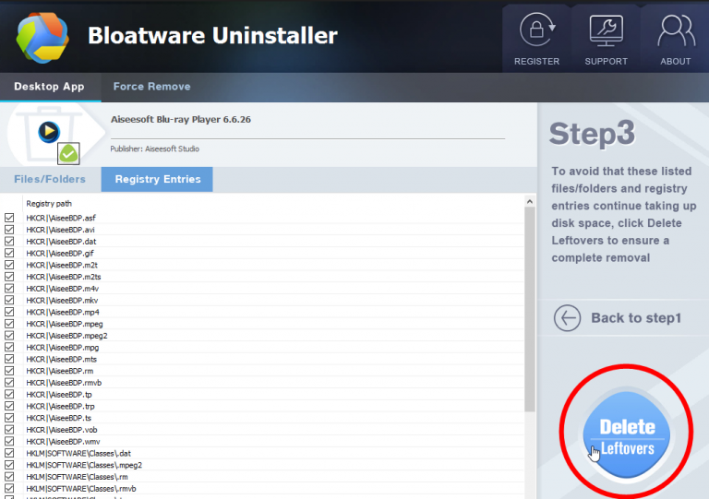This screenshot has height=499, width=709.
Task: Click the SUPPORT label
Action: coord(606,62)
